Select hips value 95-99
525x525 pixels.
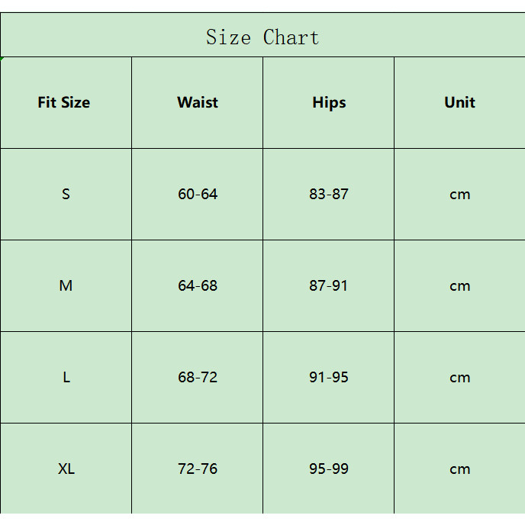pyautogui.click(x=329, y=469)
